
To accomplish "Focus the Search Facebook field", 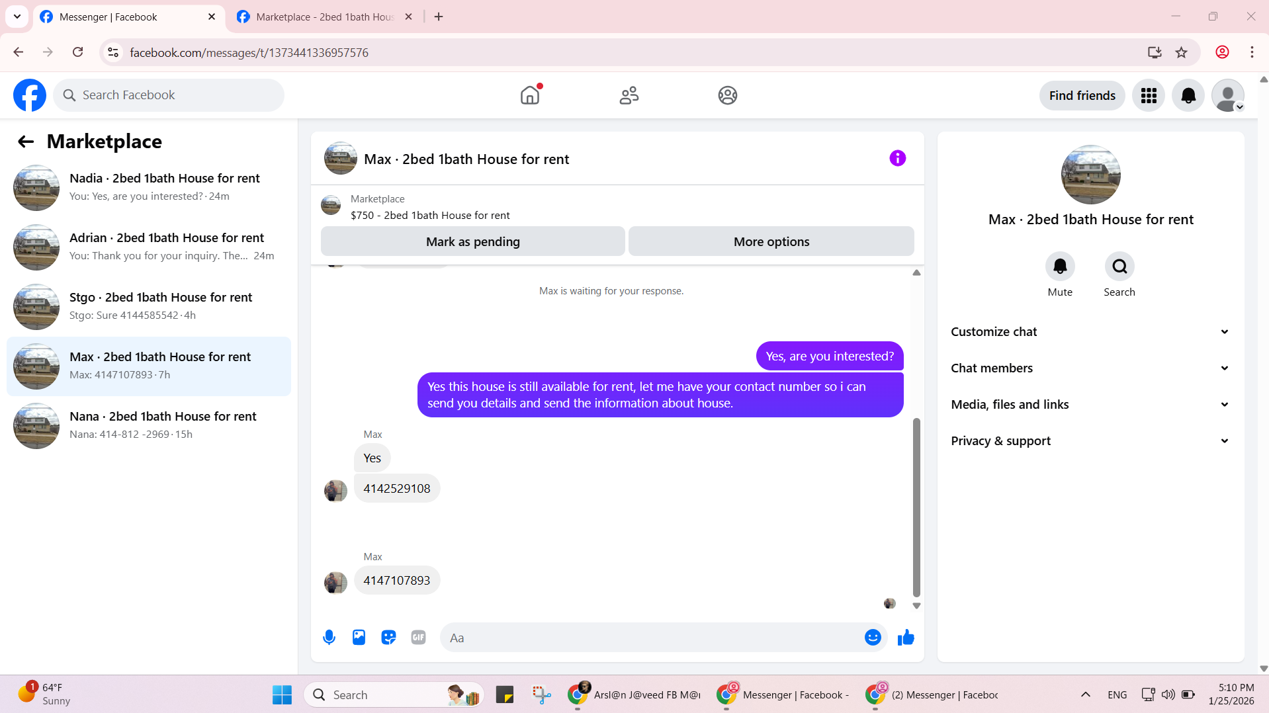I will tap(169, 95).
